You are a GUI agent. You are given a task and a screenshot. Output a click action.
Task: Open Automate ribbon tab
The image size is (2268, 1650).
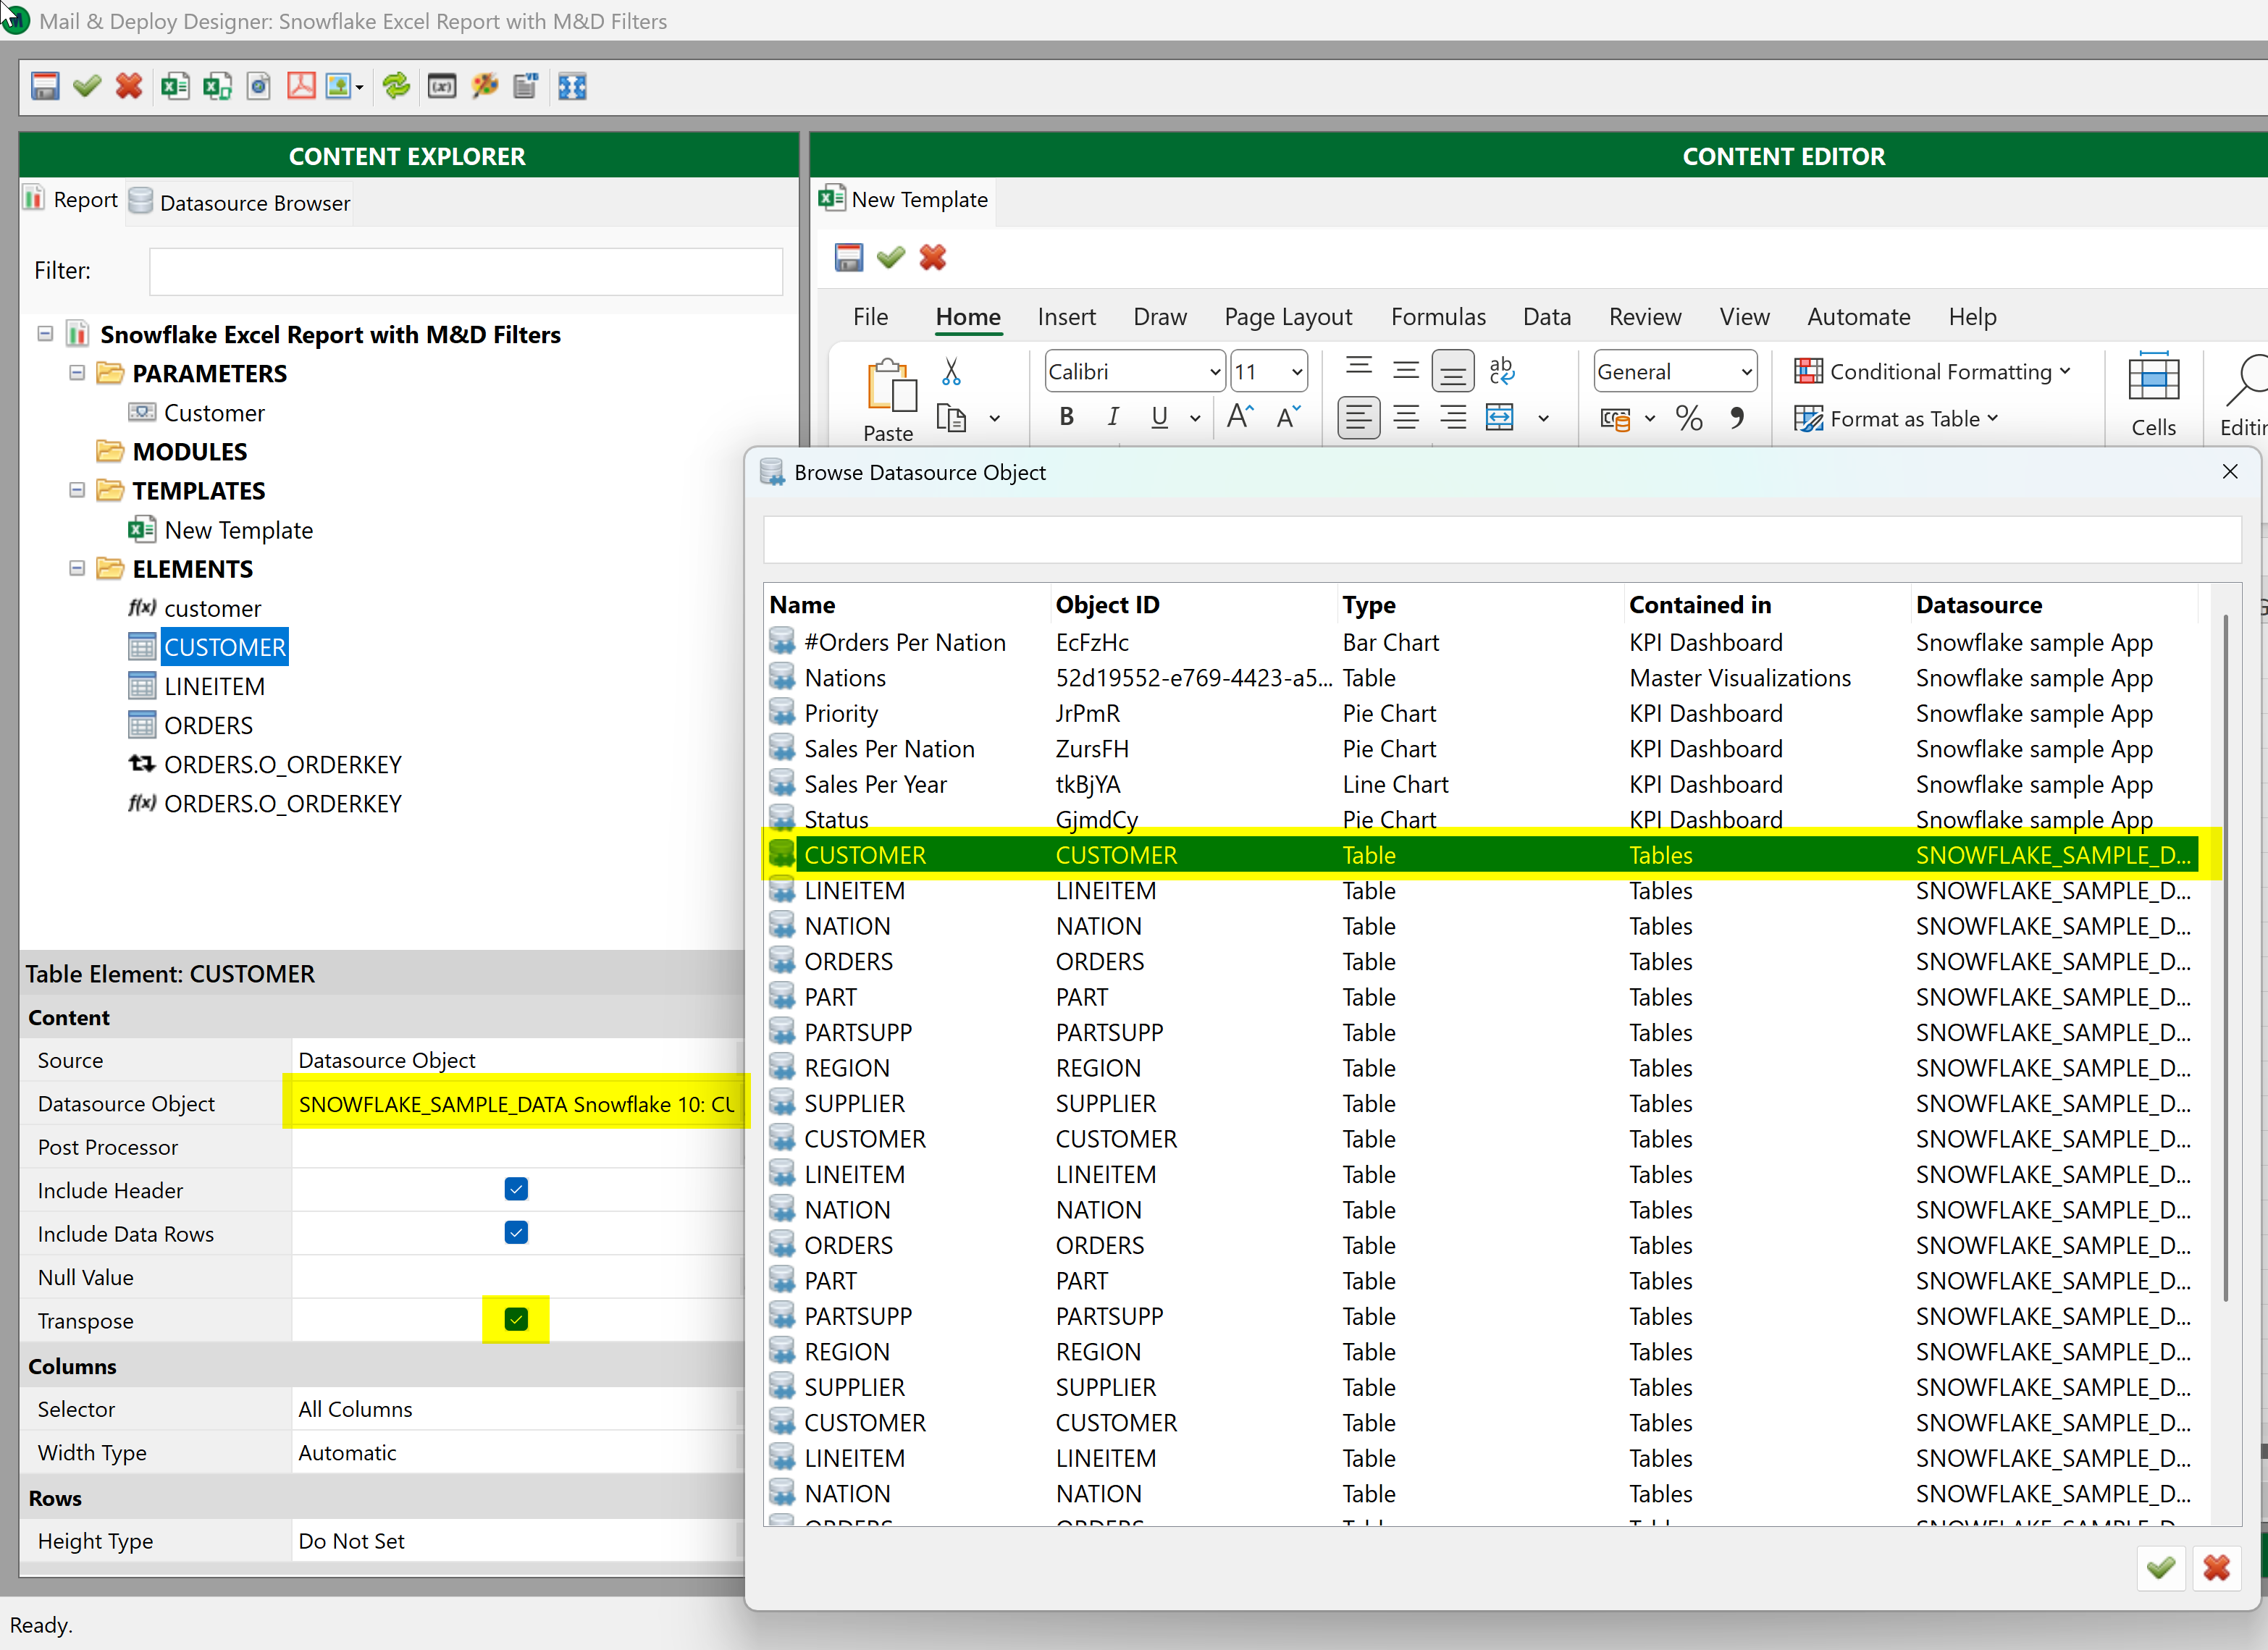[x=1858, y=317]
